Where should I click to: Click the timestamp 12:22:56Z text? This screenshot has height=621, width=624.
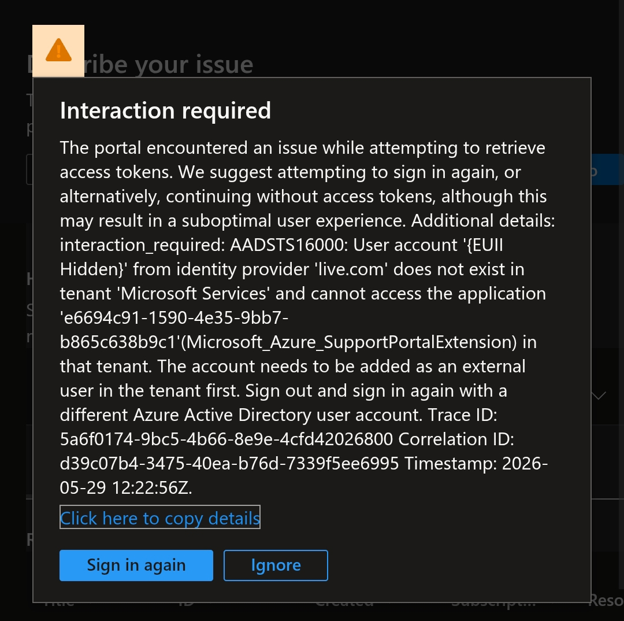click(152, 487)
